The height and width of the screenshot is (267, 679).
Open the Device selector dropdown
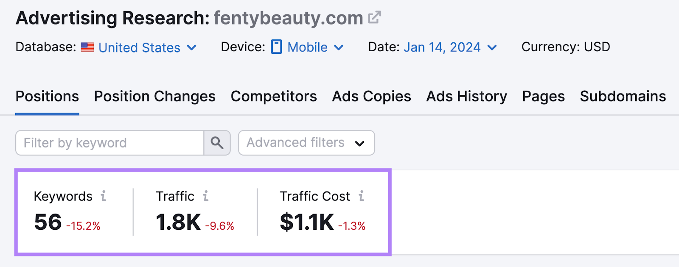pos(338,47)
